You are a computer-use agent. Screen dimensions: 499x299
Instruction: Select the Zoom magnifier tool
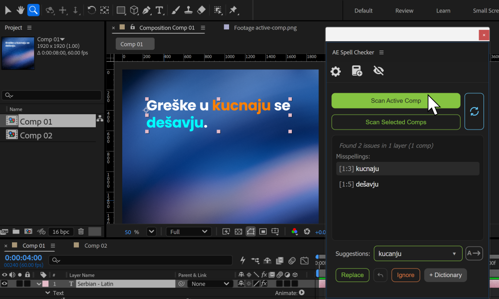(x=33, y=10)
